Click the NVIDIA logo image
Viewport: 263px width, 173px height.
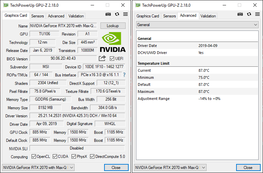[x=113, y=42]
